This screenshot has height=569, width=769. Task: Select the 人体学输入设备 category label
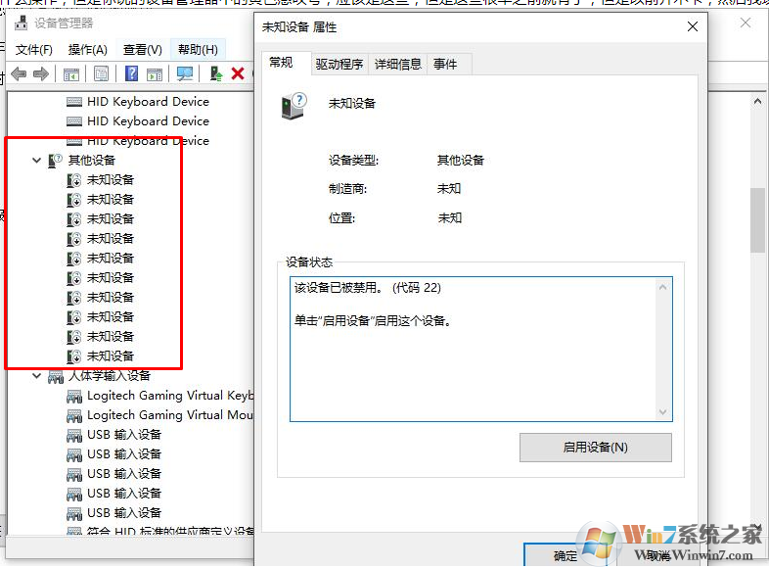point(110,376)
